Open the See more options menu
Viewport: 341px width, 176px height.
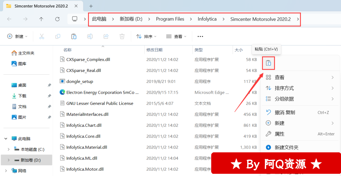pyautogui.click(x=200, y=37)
